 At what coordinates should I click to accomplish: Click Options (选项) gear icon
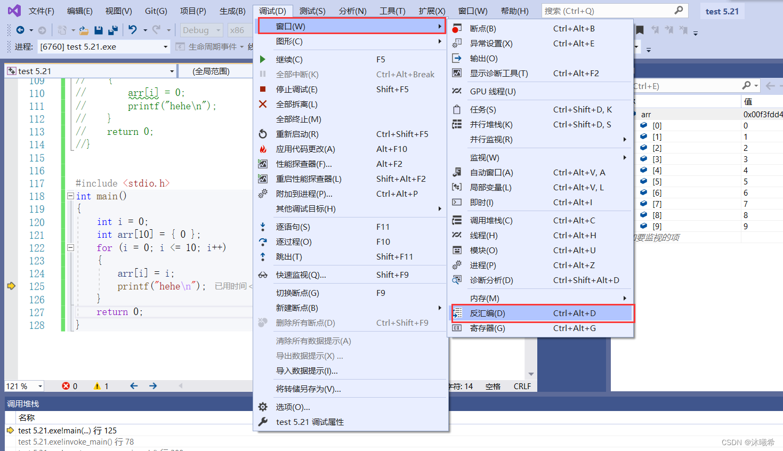[x=262, y=407]
